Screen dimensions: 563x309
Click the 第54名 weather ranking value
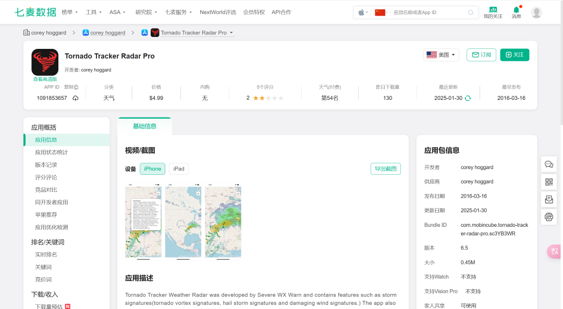coord(329,98)
